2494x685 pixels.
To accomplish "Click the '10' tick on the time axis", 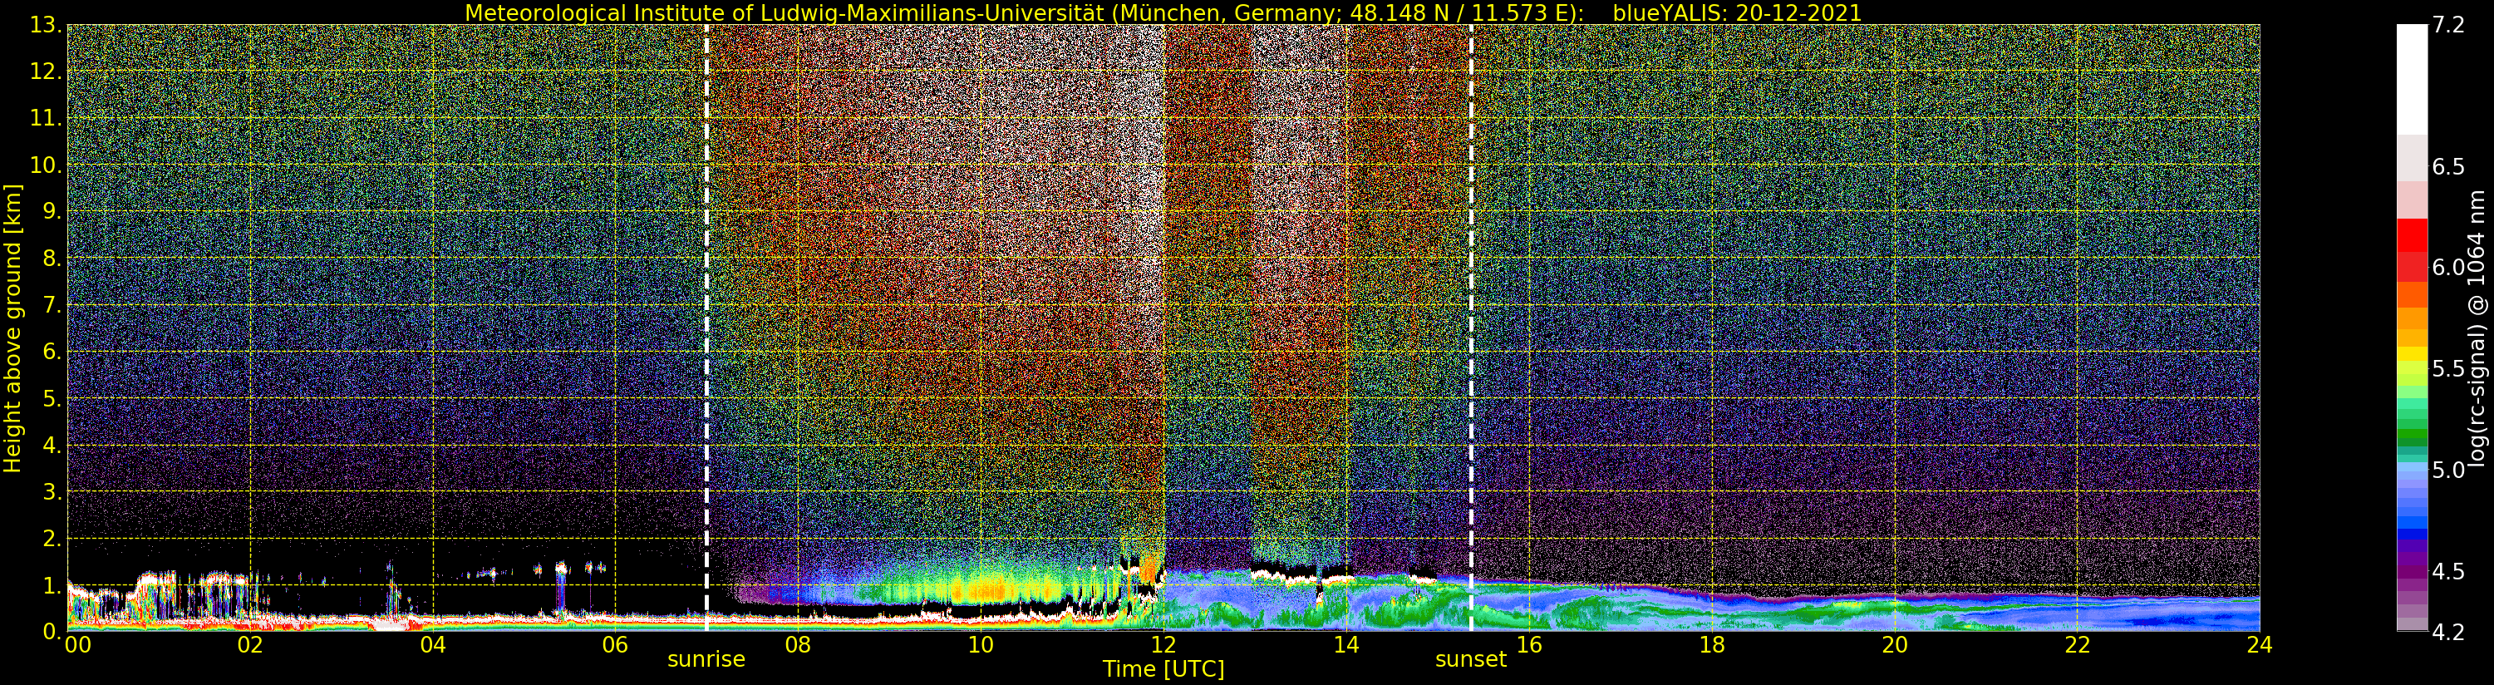I will tap(981, 645).
